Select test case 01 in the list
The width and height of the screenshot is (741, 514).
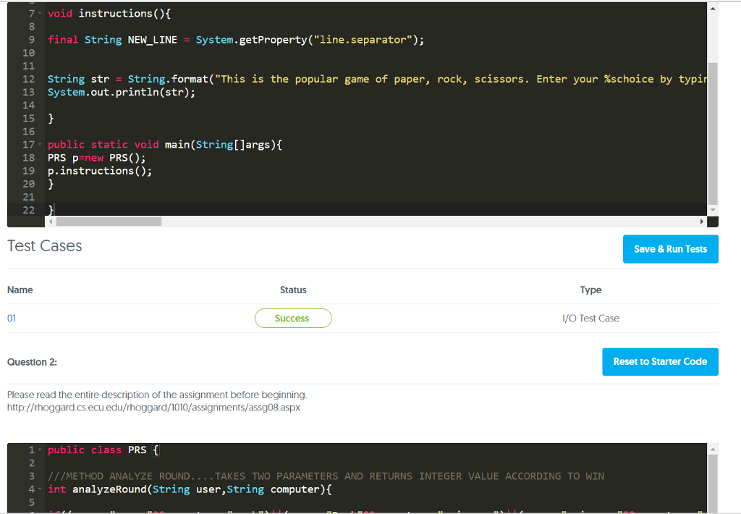tap(10, 318)
